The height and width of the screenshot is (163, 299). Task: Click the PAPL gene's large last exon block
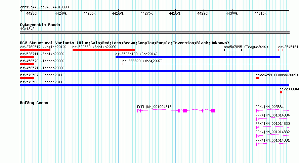(213, 111)
